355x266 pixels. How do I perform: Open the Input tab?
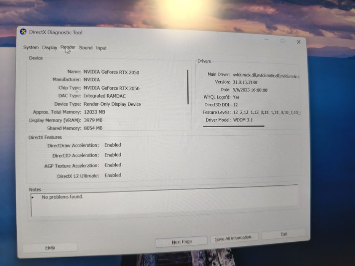[101, 48]
